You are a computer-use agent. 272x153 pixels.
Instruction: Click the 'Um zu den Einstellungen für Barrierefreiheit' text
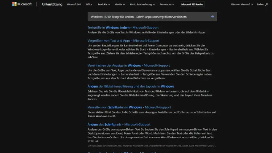151,51
